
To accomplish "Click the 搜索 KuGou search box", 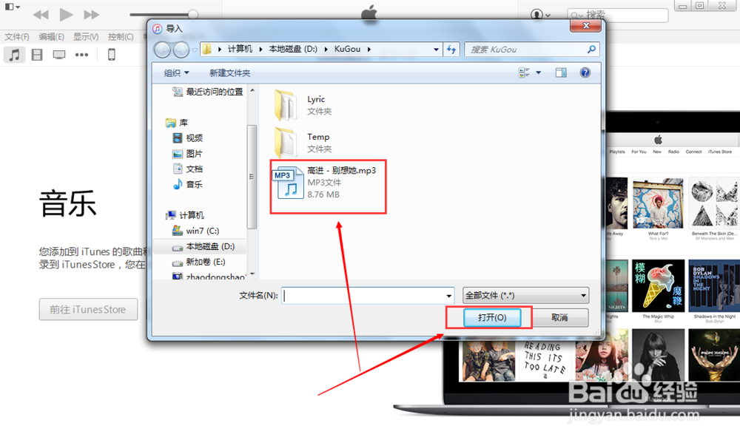I will 532,50.
